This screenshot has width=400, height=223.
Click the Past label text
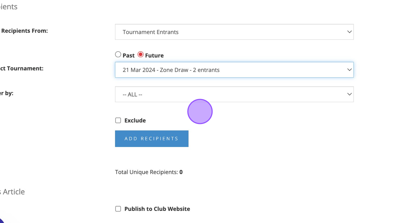click(x=129, y=56)
